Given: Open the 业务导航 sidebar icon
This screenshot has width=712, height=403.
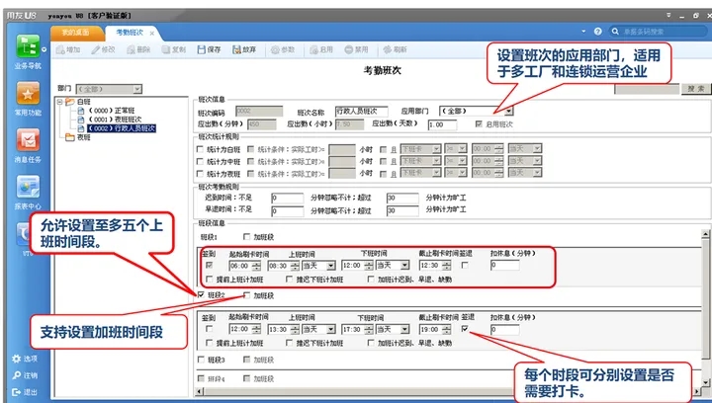Looking at the screenshot, I should pyautogui.click(x=28, y=46).
